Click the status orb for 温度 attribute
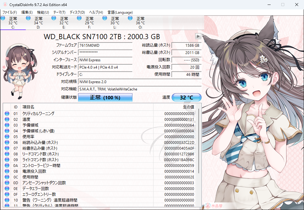This screenshot has height=210, width=304. [7, 120]
